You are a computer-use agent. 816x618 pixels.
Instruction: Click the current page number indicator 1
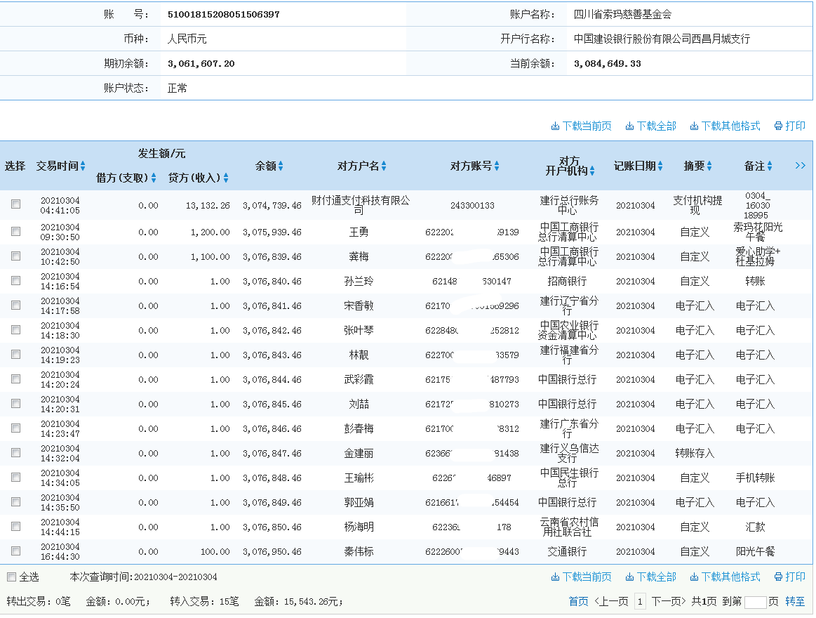639,602
